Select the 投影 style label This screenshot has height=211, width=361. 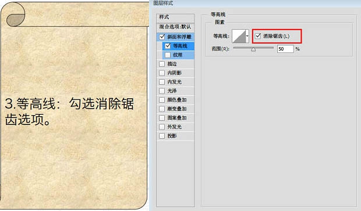[172, 136]
